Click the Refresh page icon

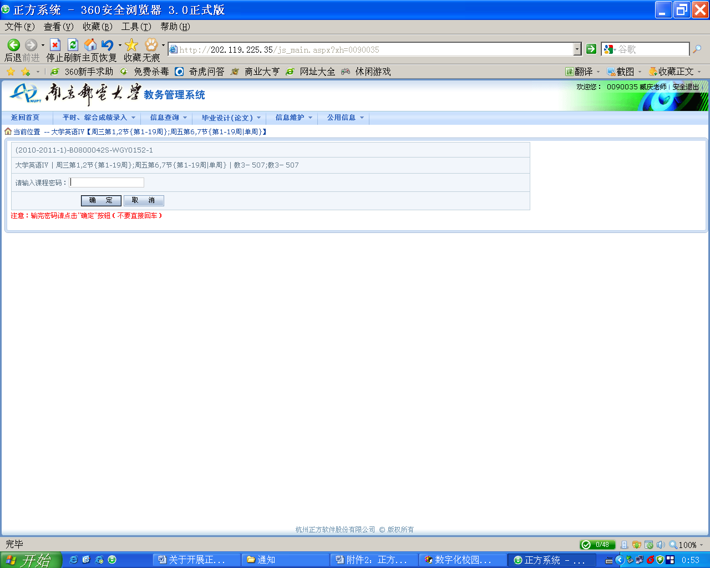[x=73, y=45]
